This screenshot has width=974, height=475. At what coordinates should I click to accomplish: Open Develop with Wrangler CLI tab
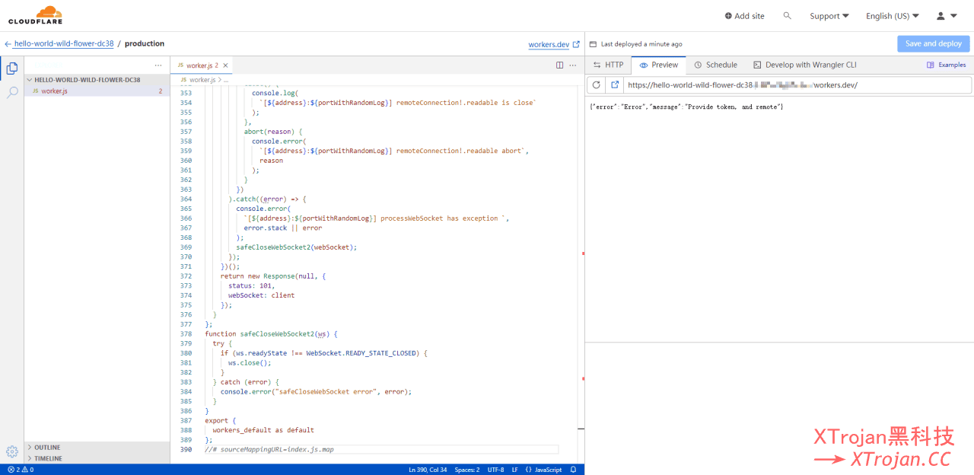click(805, 65)
